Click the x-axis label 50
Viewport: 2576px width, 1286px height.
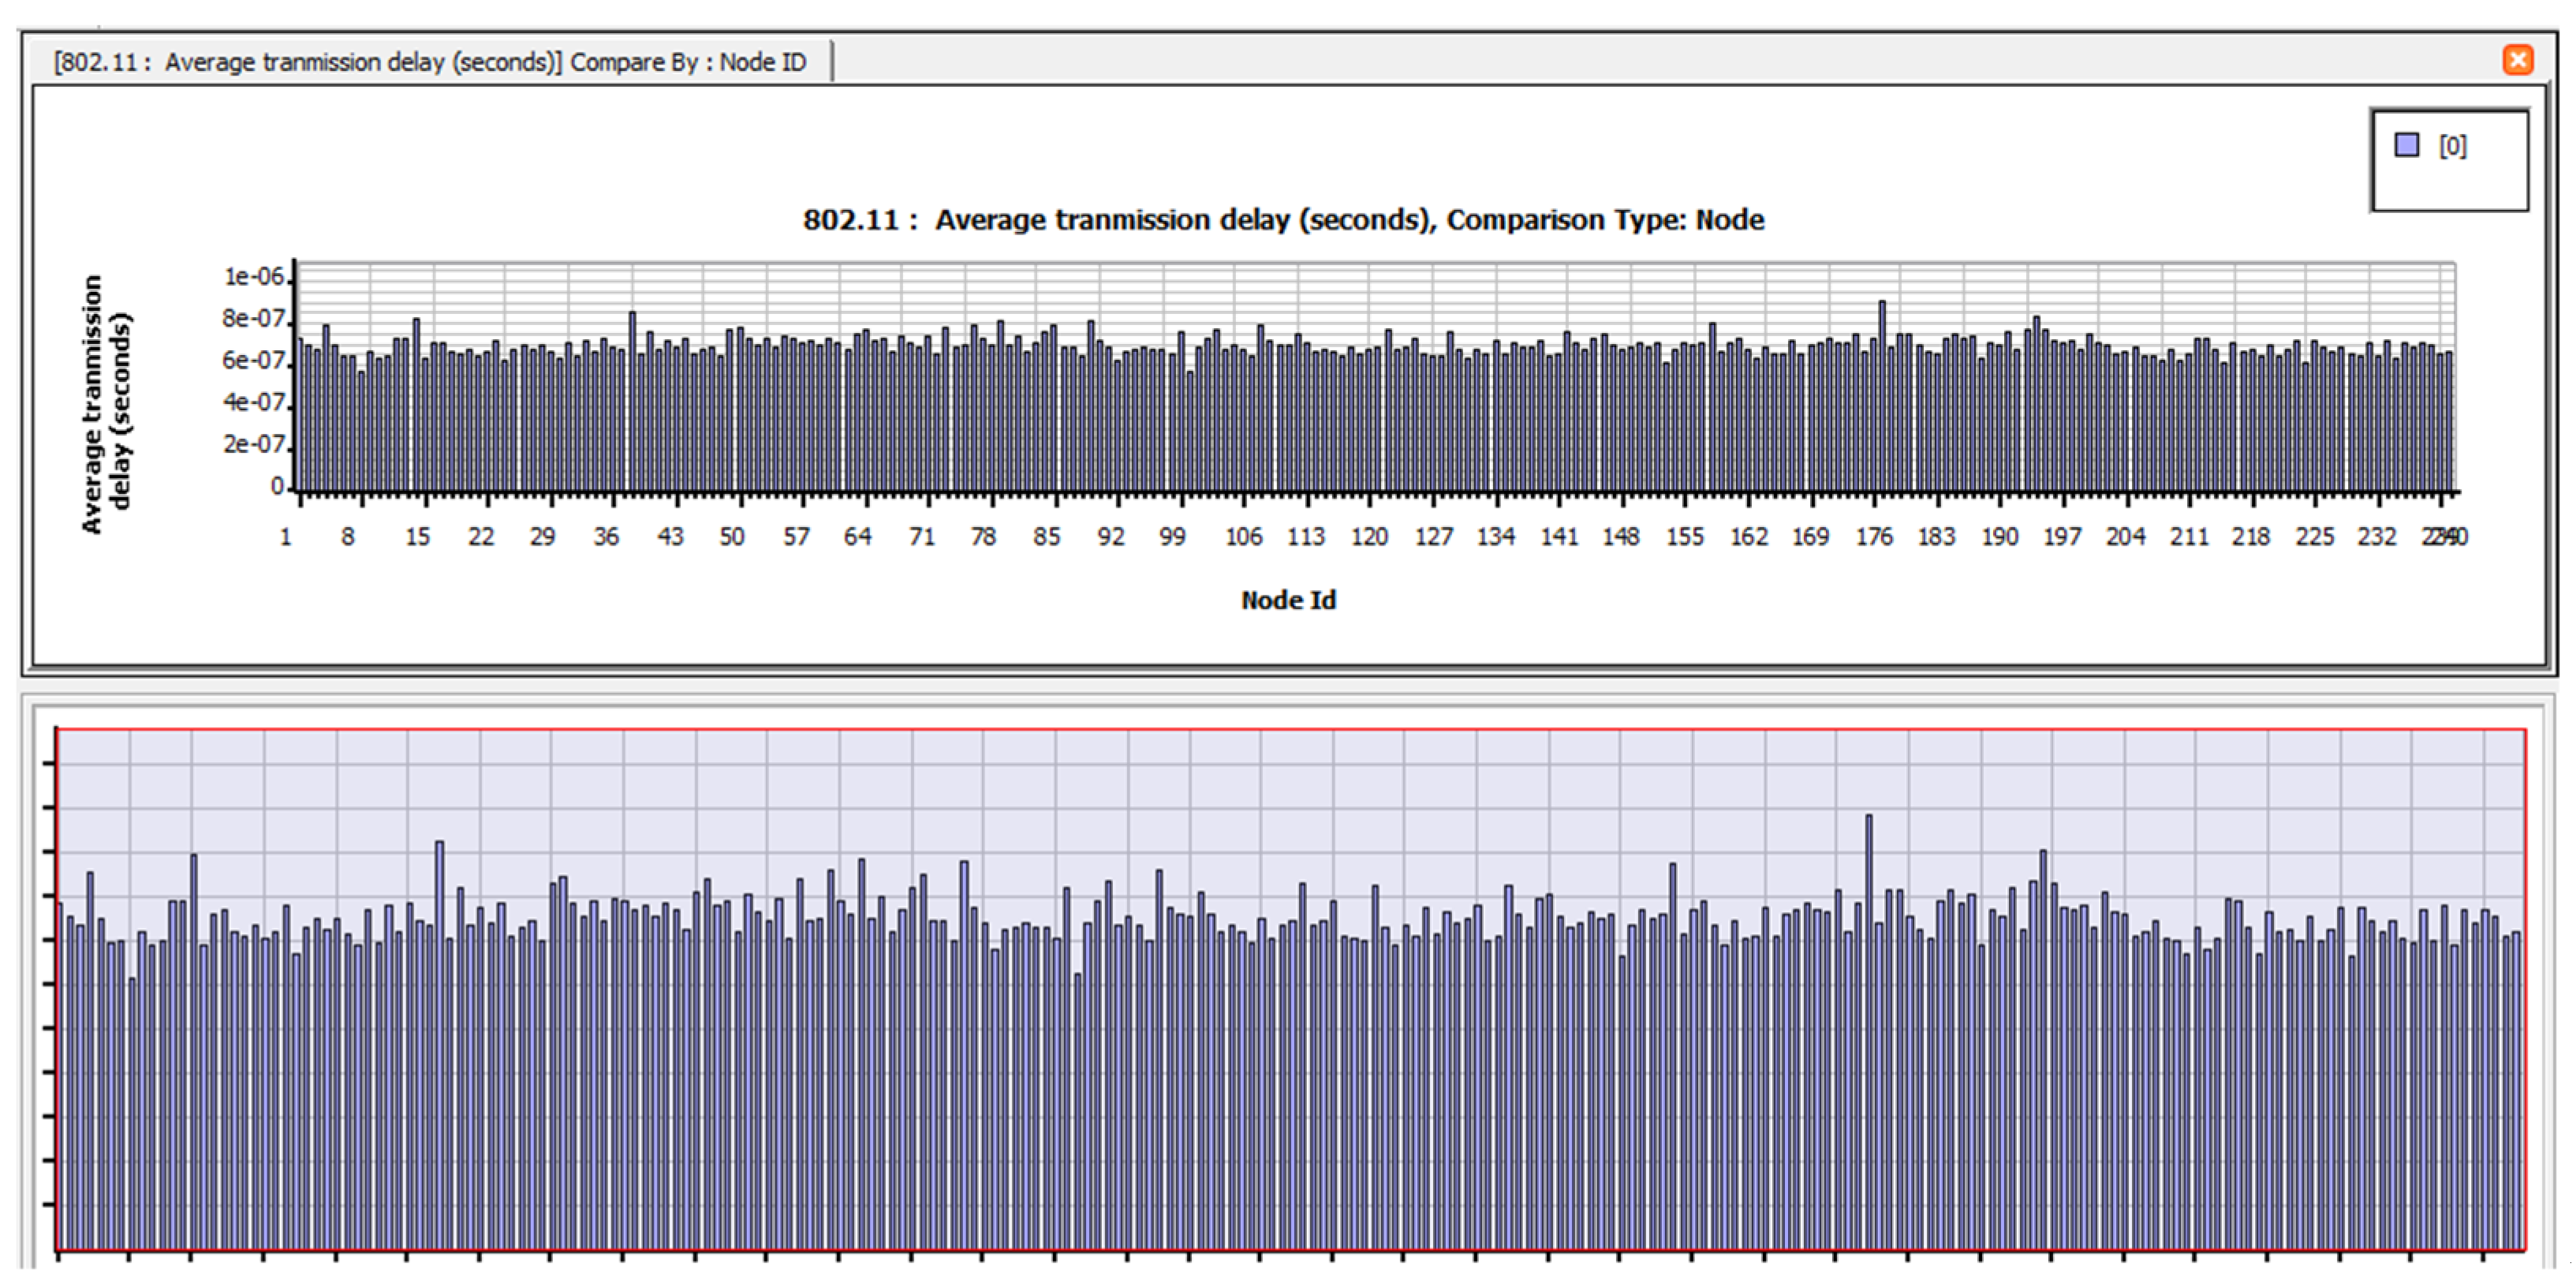[x=732, y=537]
